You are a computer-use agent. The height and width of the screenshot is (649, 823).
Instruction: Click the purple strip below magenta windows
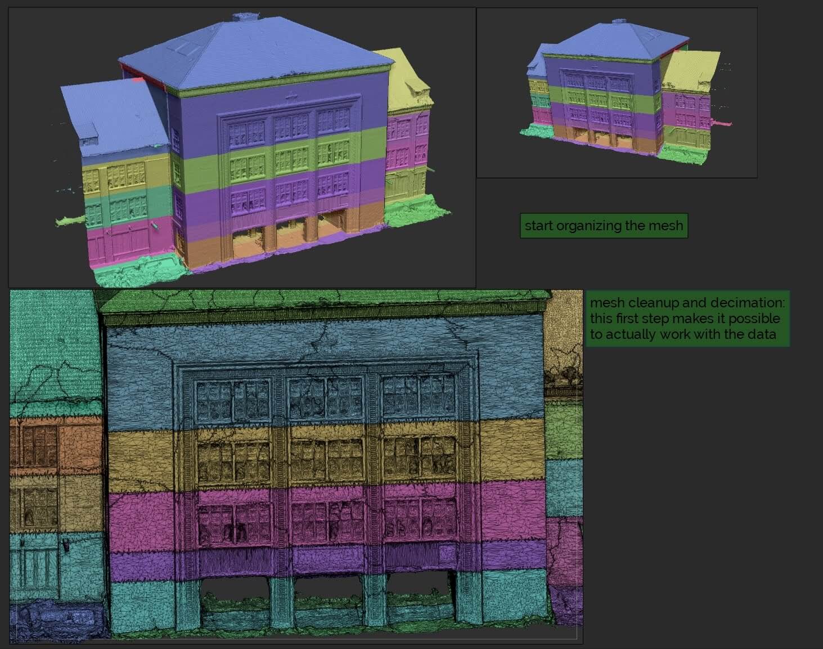[141, 566]
